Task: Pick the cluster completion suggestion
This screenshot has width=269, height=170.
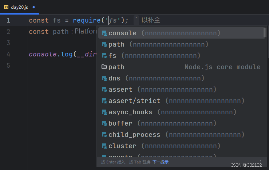Action: pos(181,146)
